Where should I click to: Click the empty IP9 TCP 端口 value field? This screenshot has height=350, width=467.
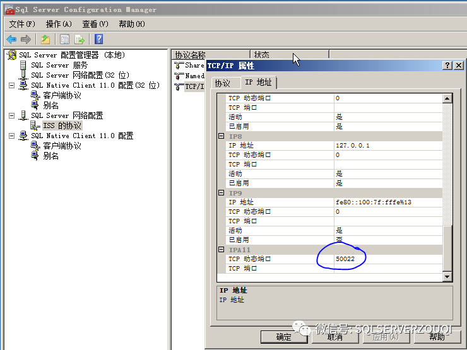tap(388, 221)
